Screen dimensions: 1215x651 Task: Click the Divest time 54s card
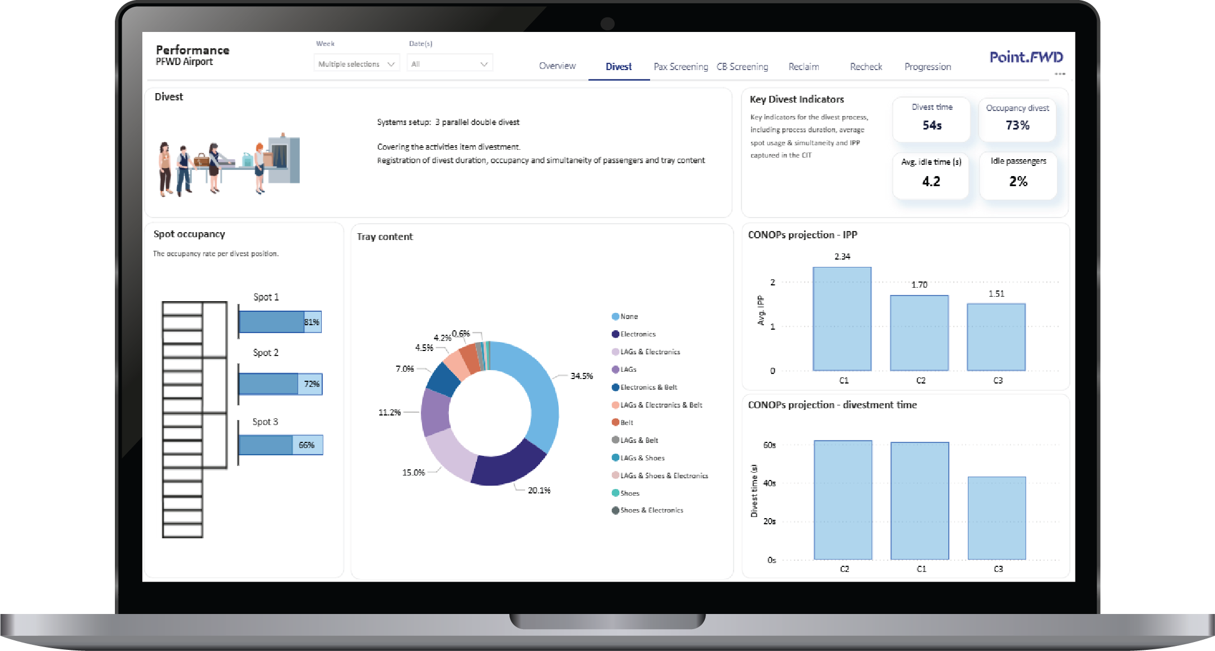click(931, 119)
